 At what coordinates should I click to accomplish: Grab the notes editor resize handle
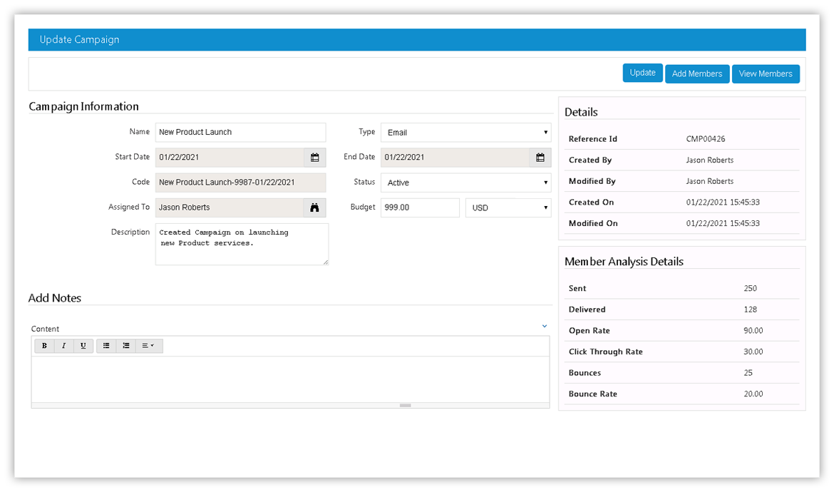coord(405,405)
